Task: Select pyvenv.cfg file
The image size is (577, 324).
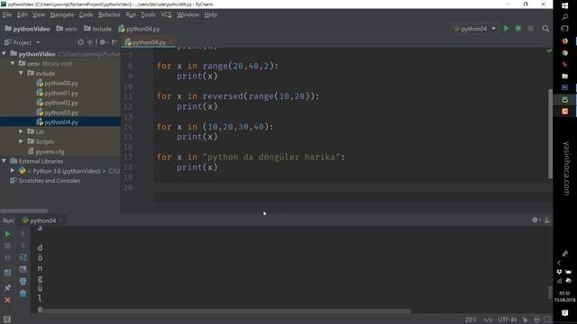Action: [x=50, y=151]
